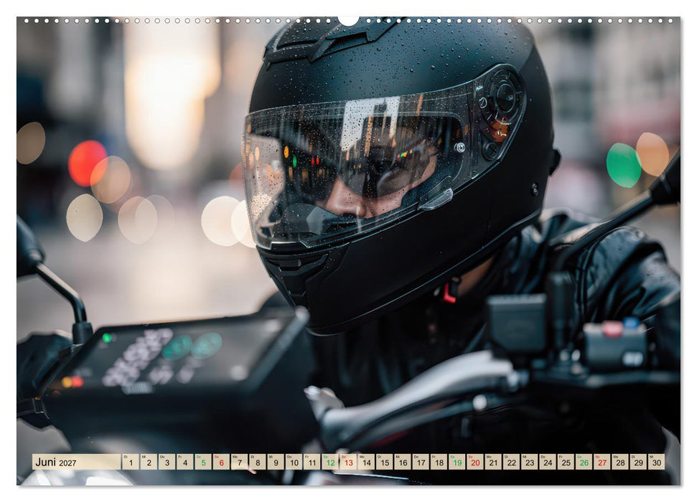Pick day 4 in the calendar strip
Image resolution: width=697 pixels, height=502 pixels.
[185, 462]
